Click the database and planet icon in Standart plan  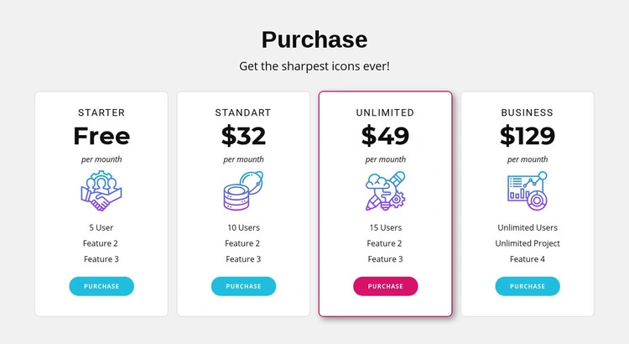243,190
